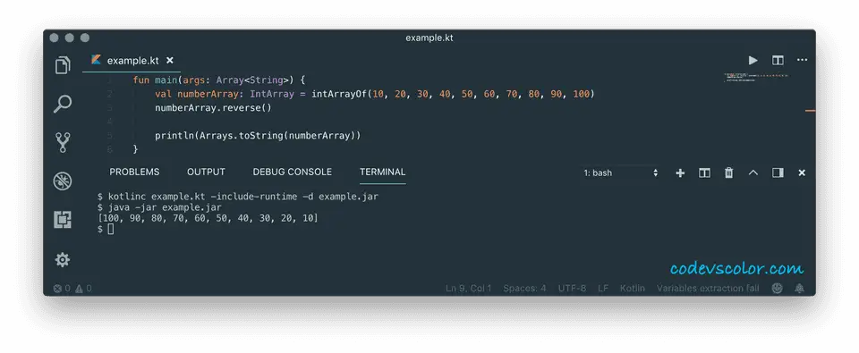Change line ending via LF item
859x353 pixels.
tap(603, 289)
